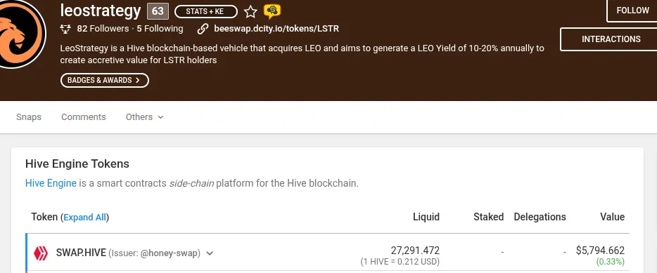Open the beeswap.dcity.io/tokens/LSTR link
This screenshot has height=273, width=657.
[276, 29]
